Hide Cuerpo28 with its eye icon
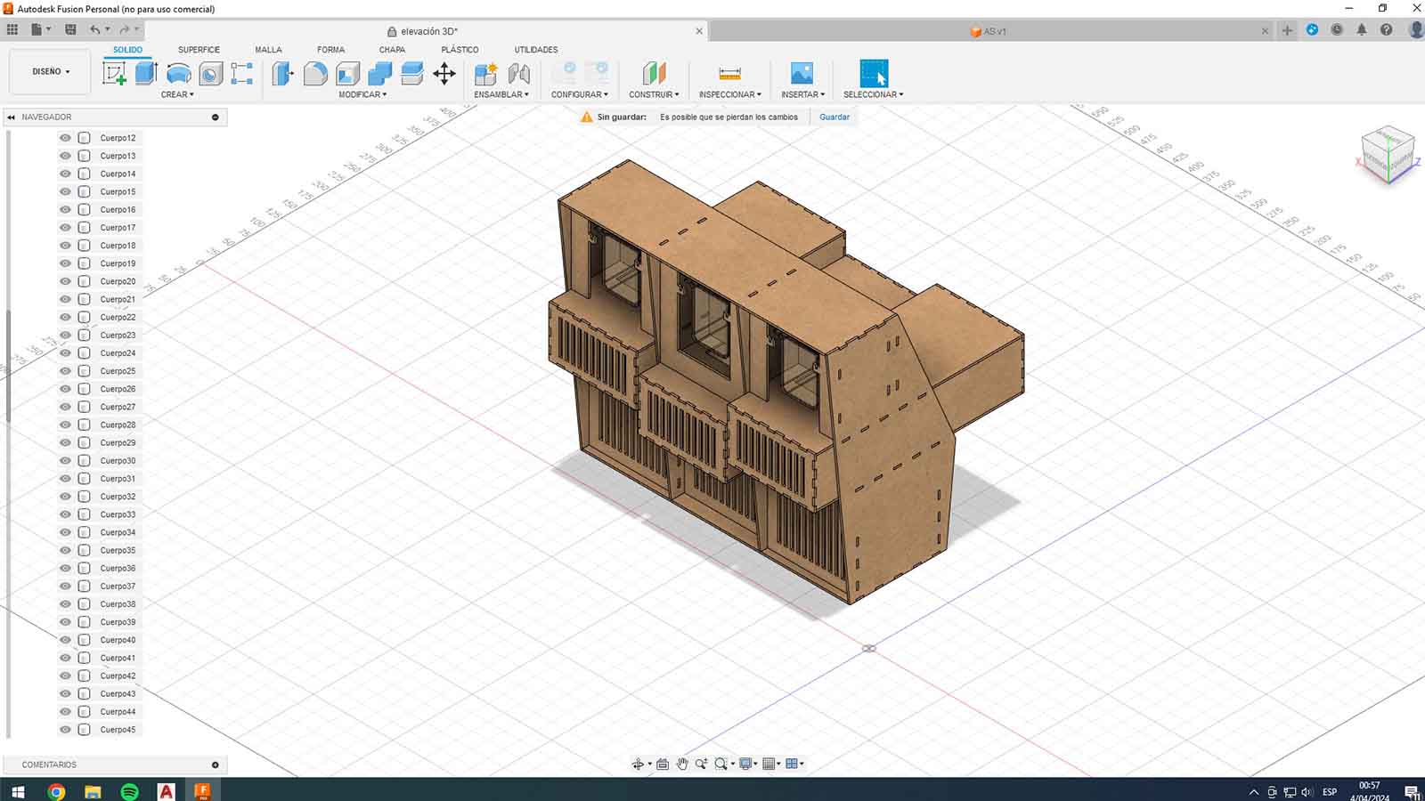Image resolution: width=1425 pixels, height=801 pixels. [65, 425]
